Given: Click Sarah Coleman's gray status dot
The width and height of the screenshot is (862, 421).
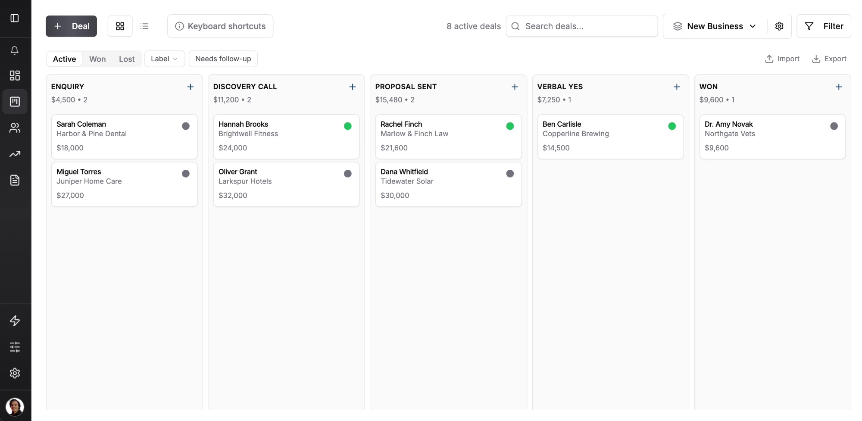Looking at the screenshot, I should click(x=186, y=126).
